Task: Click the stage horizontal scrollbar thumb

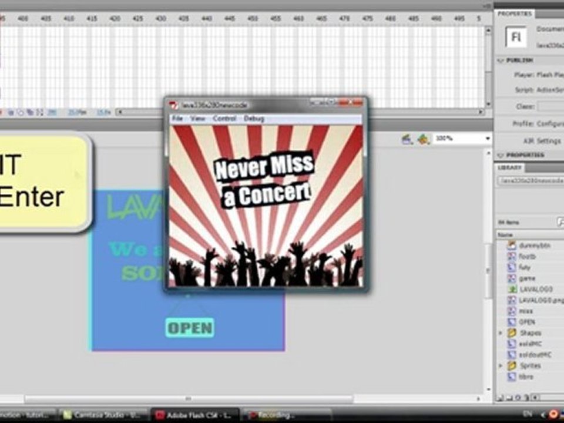Action: (x=189, y=399)
